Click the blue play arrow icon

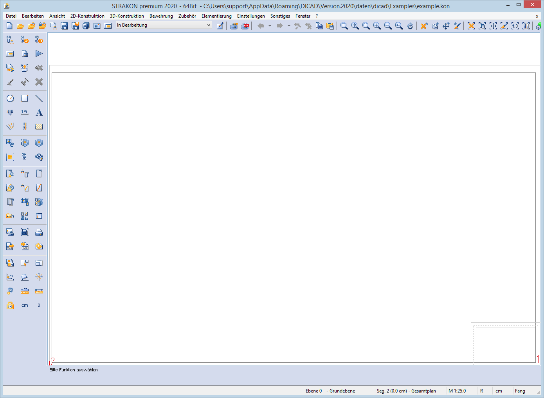click(x=39, y=54)
